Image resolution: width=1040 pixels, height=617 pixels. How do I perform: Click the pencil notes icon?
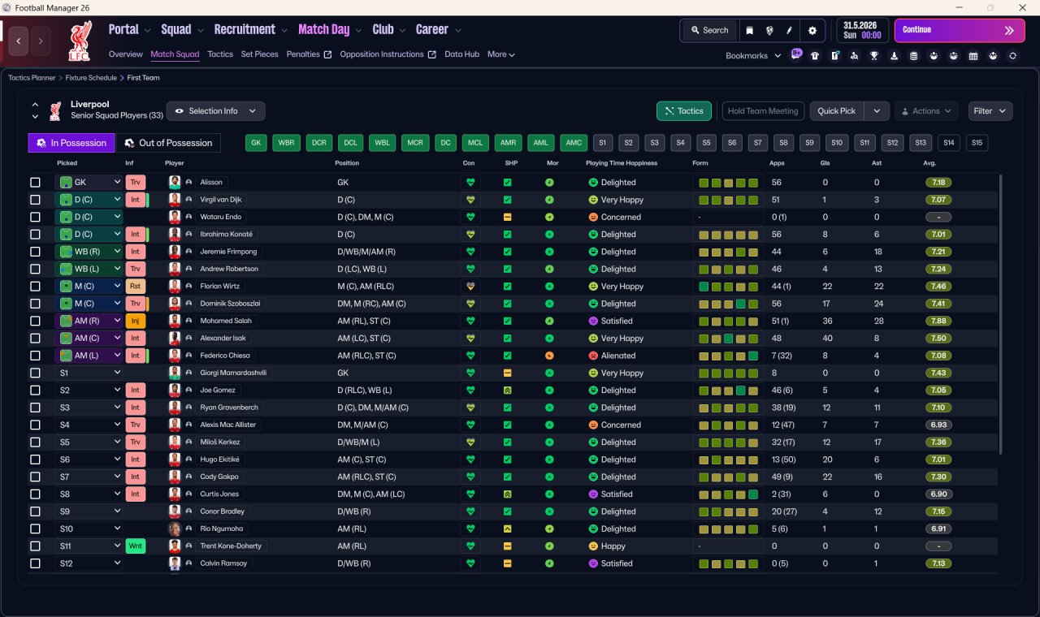point(789,31)
